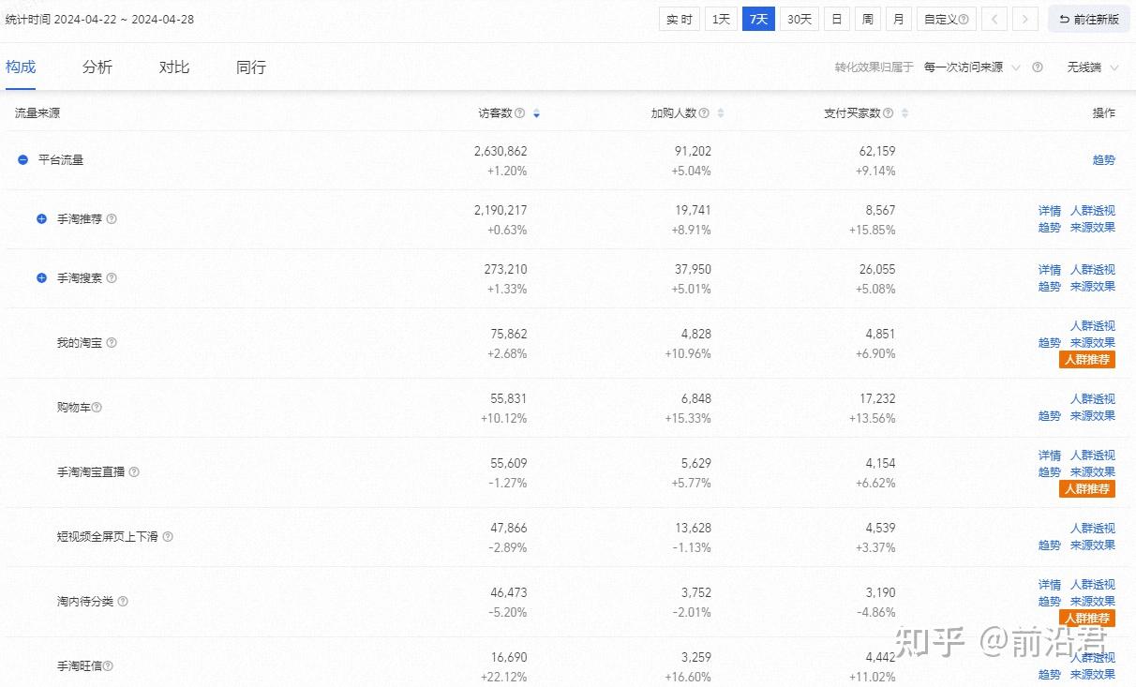The image size is (1136, 687).
Task: Open 来源效果 link for 手淘旺信
Action: pyautogui.click(x=1093, y=675)
